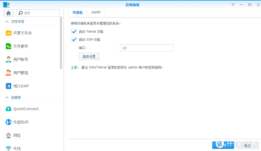This screenshot has width=261, height=151.
Task: Open the 外部访问 globe icon
Action: [x=9, y=122]
